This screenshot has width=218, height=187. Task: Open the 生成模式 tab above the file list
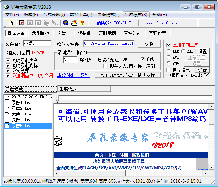[x=68, y=89]
